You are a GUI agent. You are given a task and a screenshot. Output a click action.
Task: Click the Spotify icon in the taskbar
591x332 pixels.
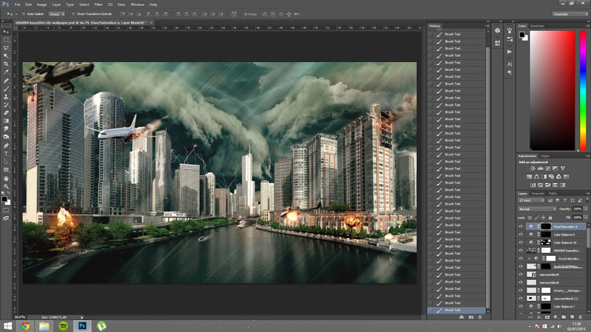tap(64, 325)
